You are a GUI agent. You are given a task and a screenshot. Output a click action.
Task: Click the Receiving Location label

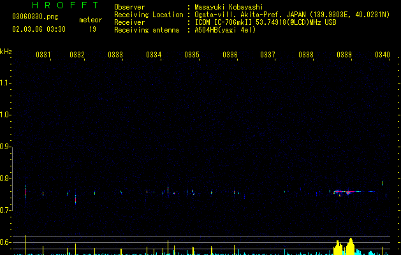tap(149, 15)
